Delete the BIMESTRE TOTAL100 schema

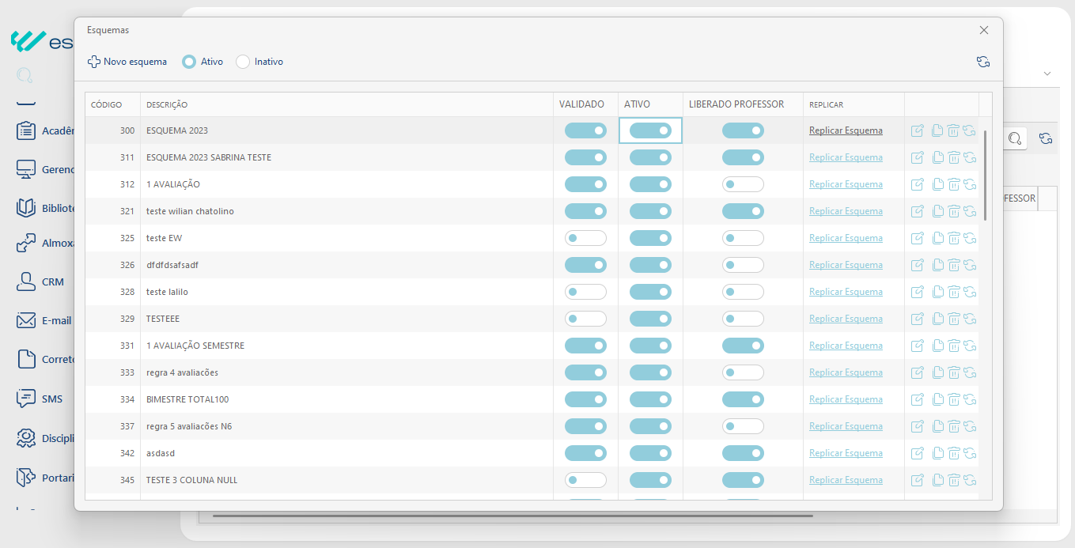[x=954, y=399]
